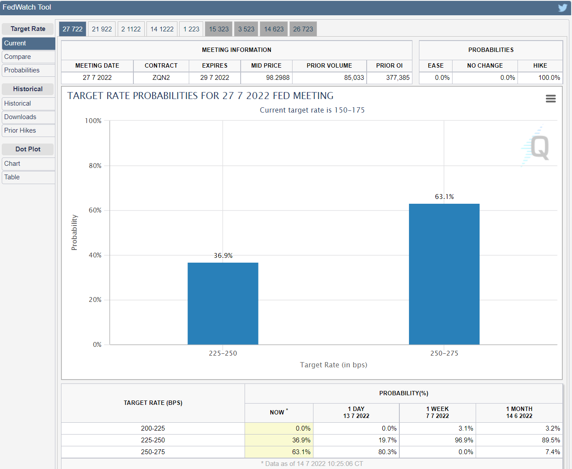The image size is (572, 469).
Task: Click the 96.9% one-week probability cell
Action: (438, 440)
